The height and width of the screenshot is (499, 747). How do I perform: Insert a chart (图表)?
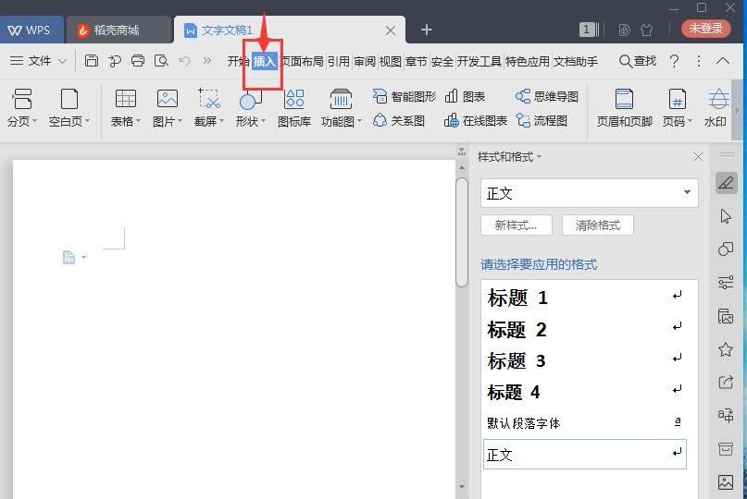coord(465,96)
